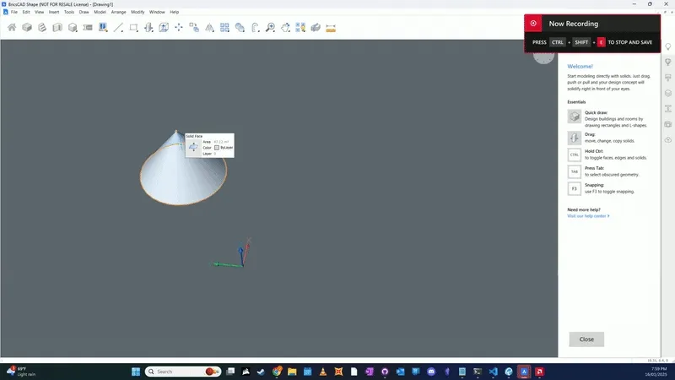The height and width of the screenshot is (380, 675).
Task: Open Steam from the taskbar
Action: click(x=261, y=372)
